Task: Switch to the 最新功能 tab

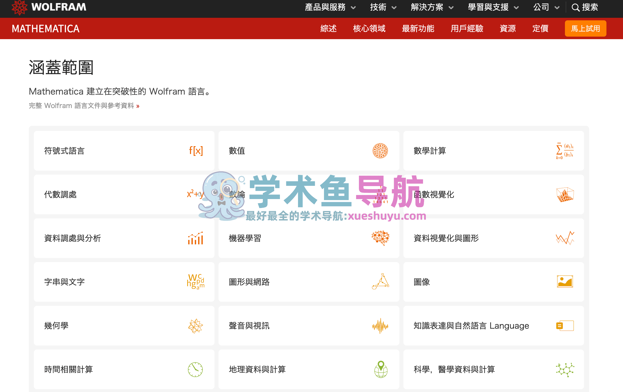Action: (x=418, y=28)
